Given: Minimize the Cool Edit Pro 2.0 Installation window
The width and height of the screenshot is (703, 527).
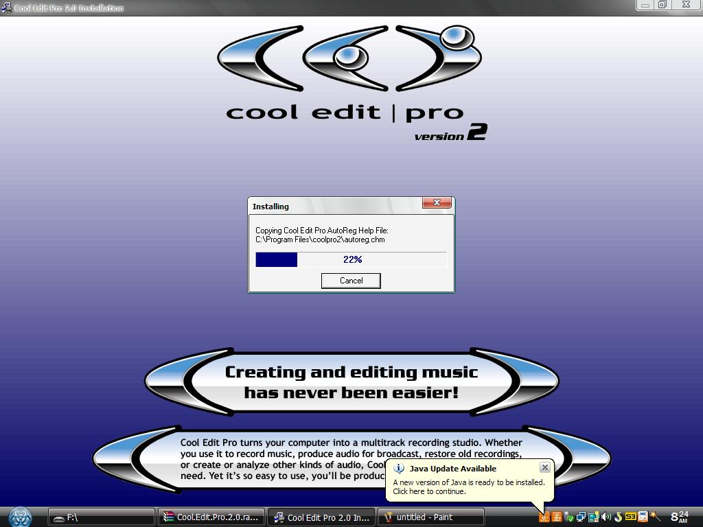Looking at the screenshot, I should pos(645,5).
